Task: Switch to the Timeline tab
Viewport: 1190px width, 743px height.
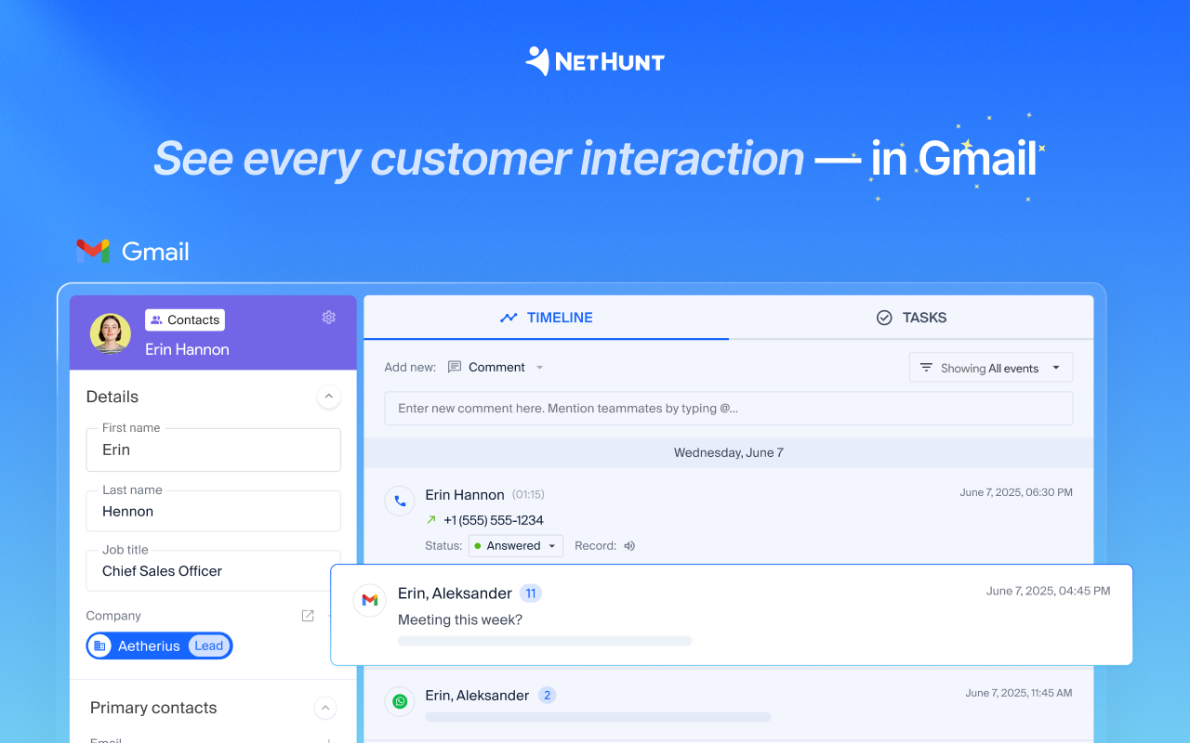Action: (547, 318)
